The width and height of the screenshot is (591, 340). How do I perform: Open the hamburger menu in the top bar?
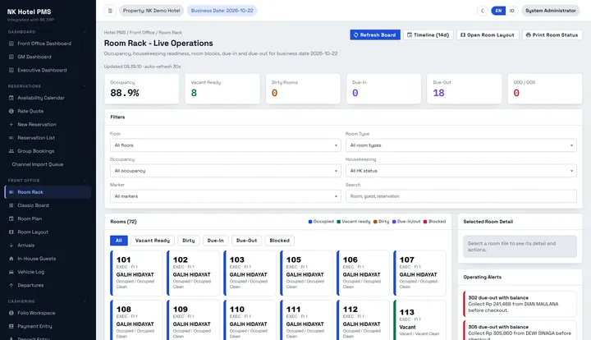(110, 11)
